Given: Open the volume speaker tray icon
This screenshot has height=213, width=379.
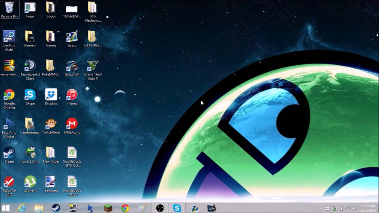Looking at the screenshot, I should point(354,209).
